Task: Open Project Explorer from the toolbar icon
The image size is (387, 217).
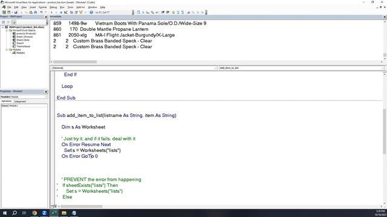Action: pyautogui.click(x=71, y=12)
